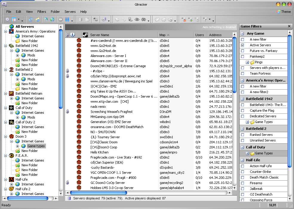Check the Death Match Classic filter
The width and height of the screenshot is (294, 209).
tap(242, 177)
